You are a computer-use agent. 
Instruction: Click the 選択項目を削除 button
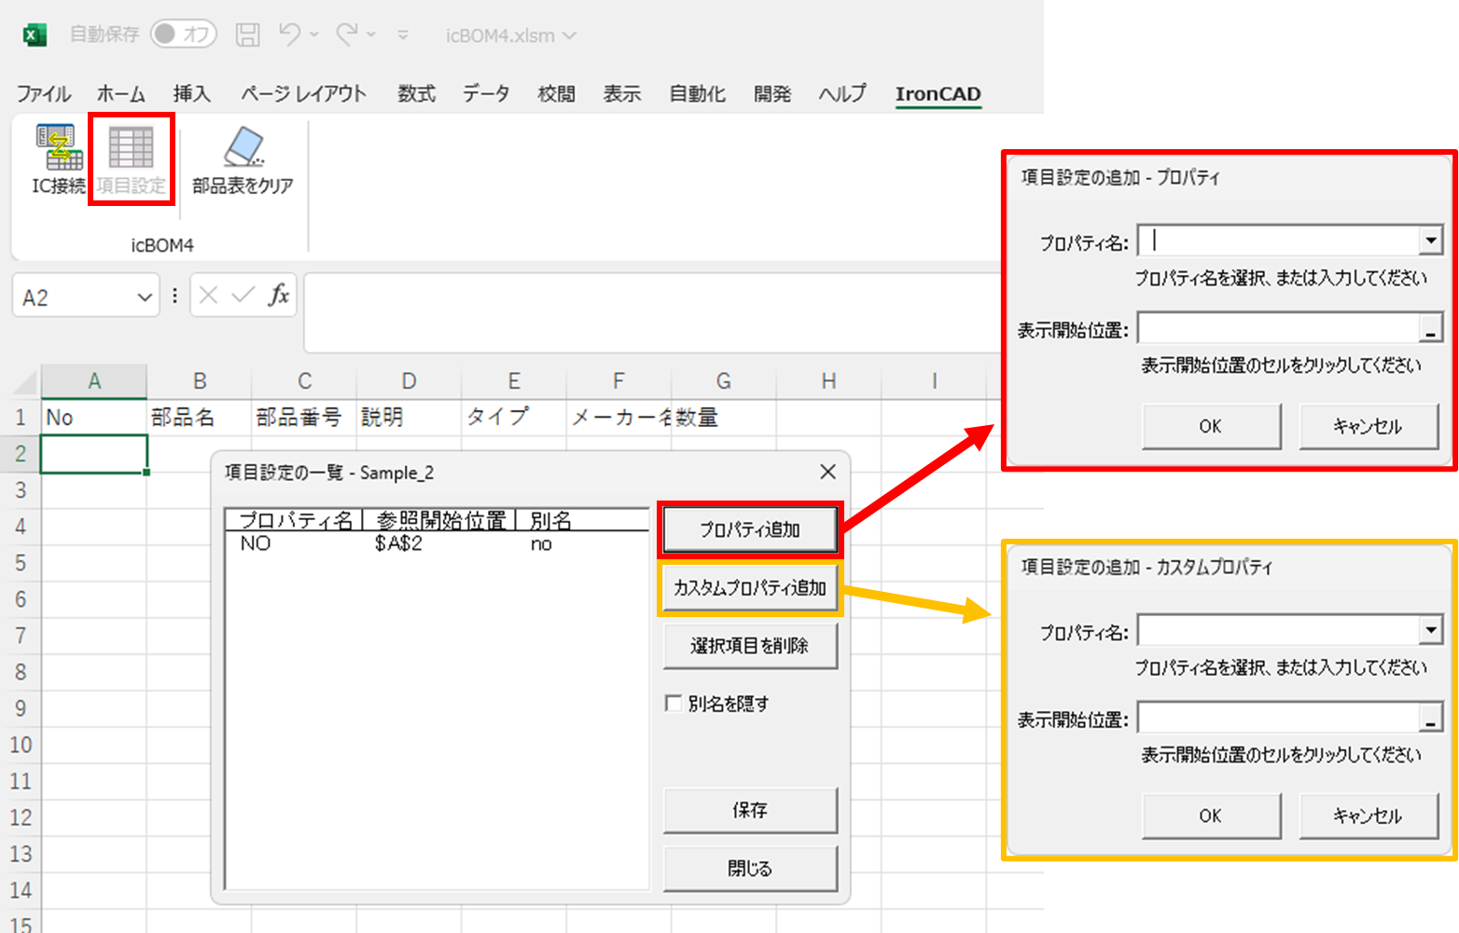750,646
